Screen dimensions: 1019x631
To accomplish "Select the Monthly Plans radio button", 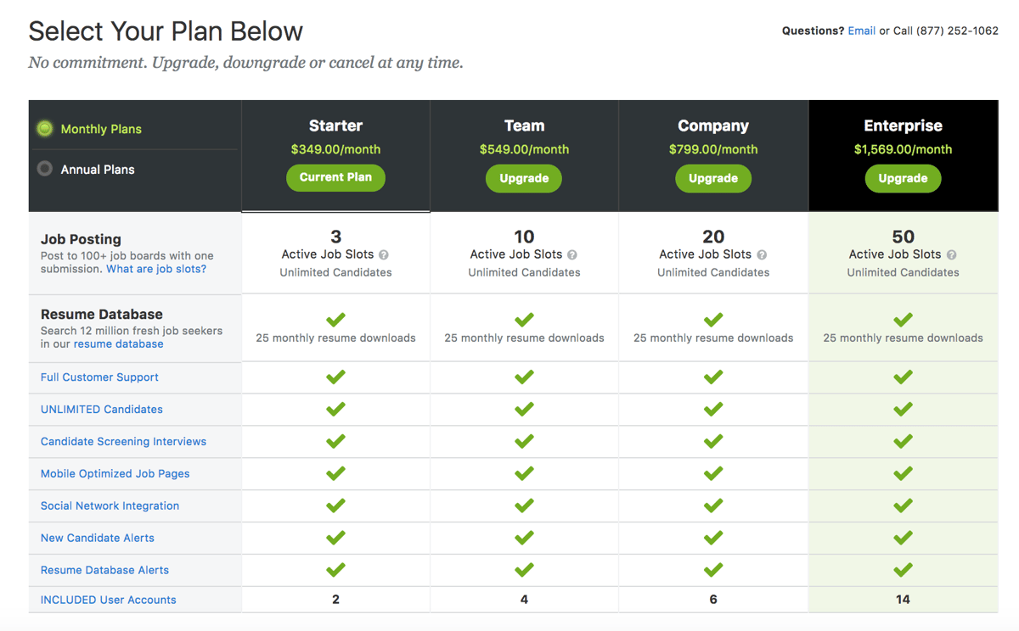I will 45,129.
